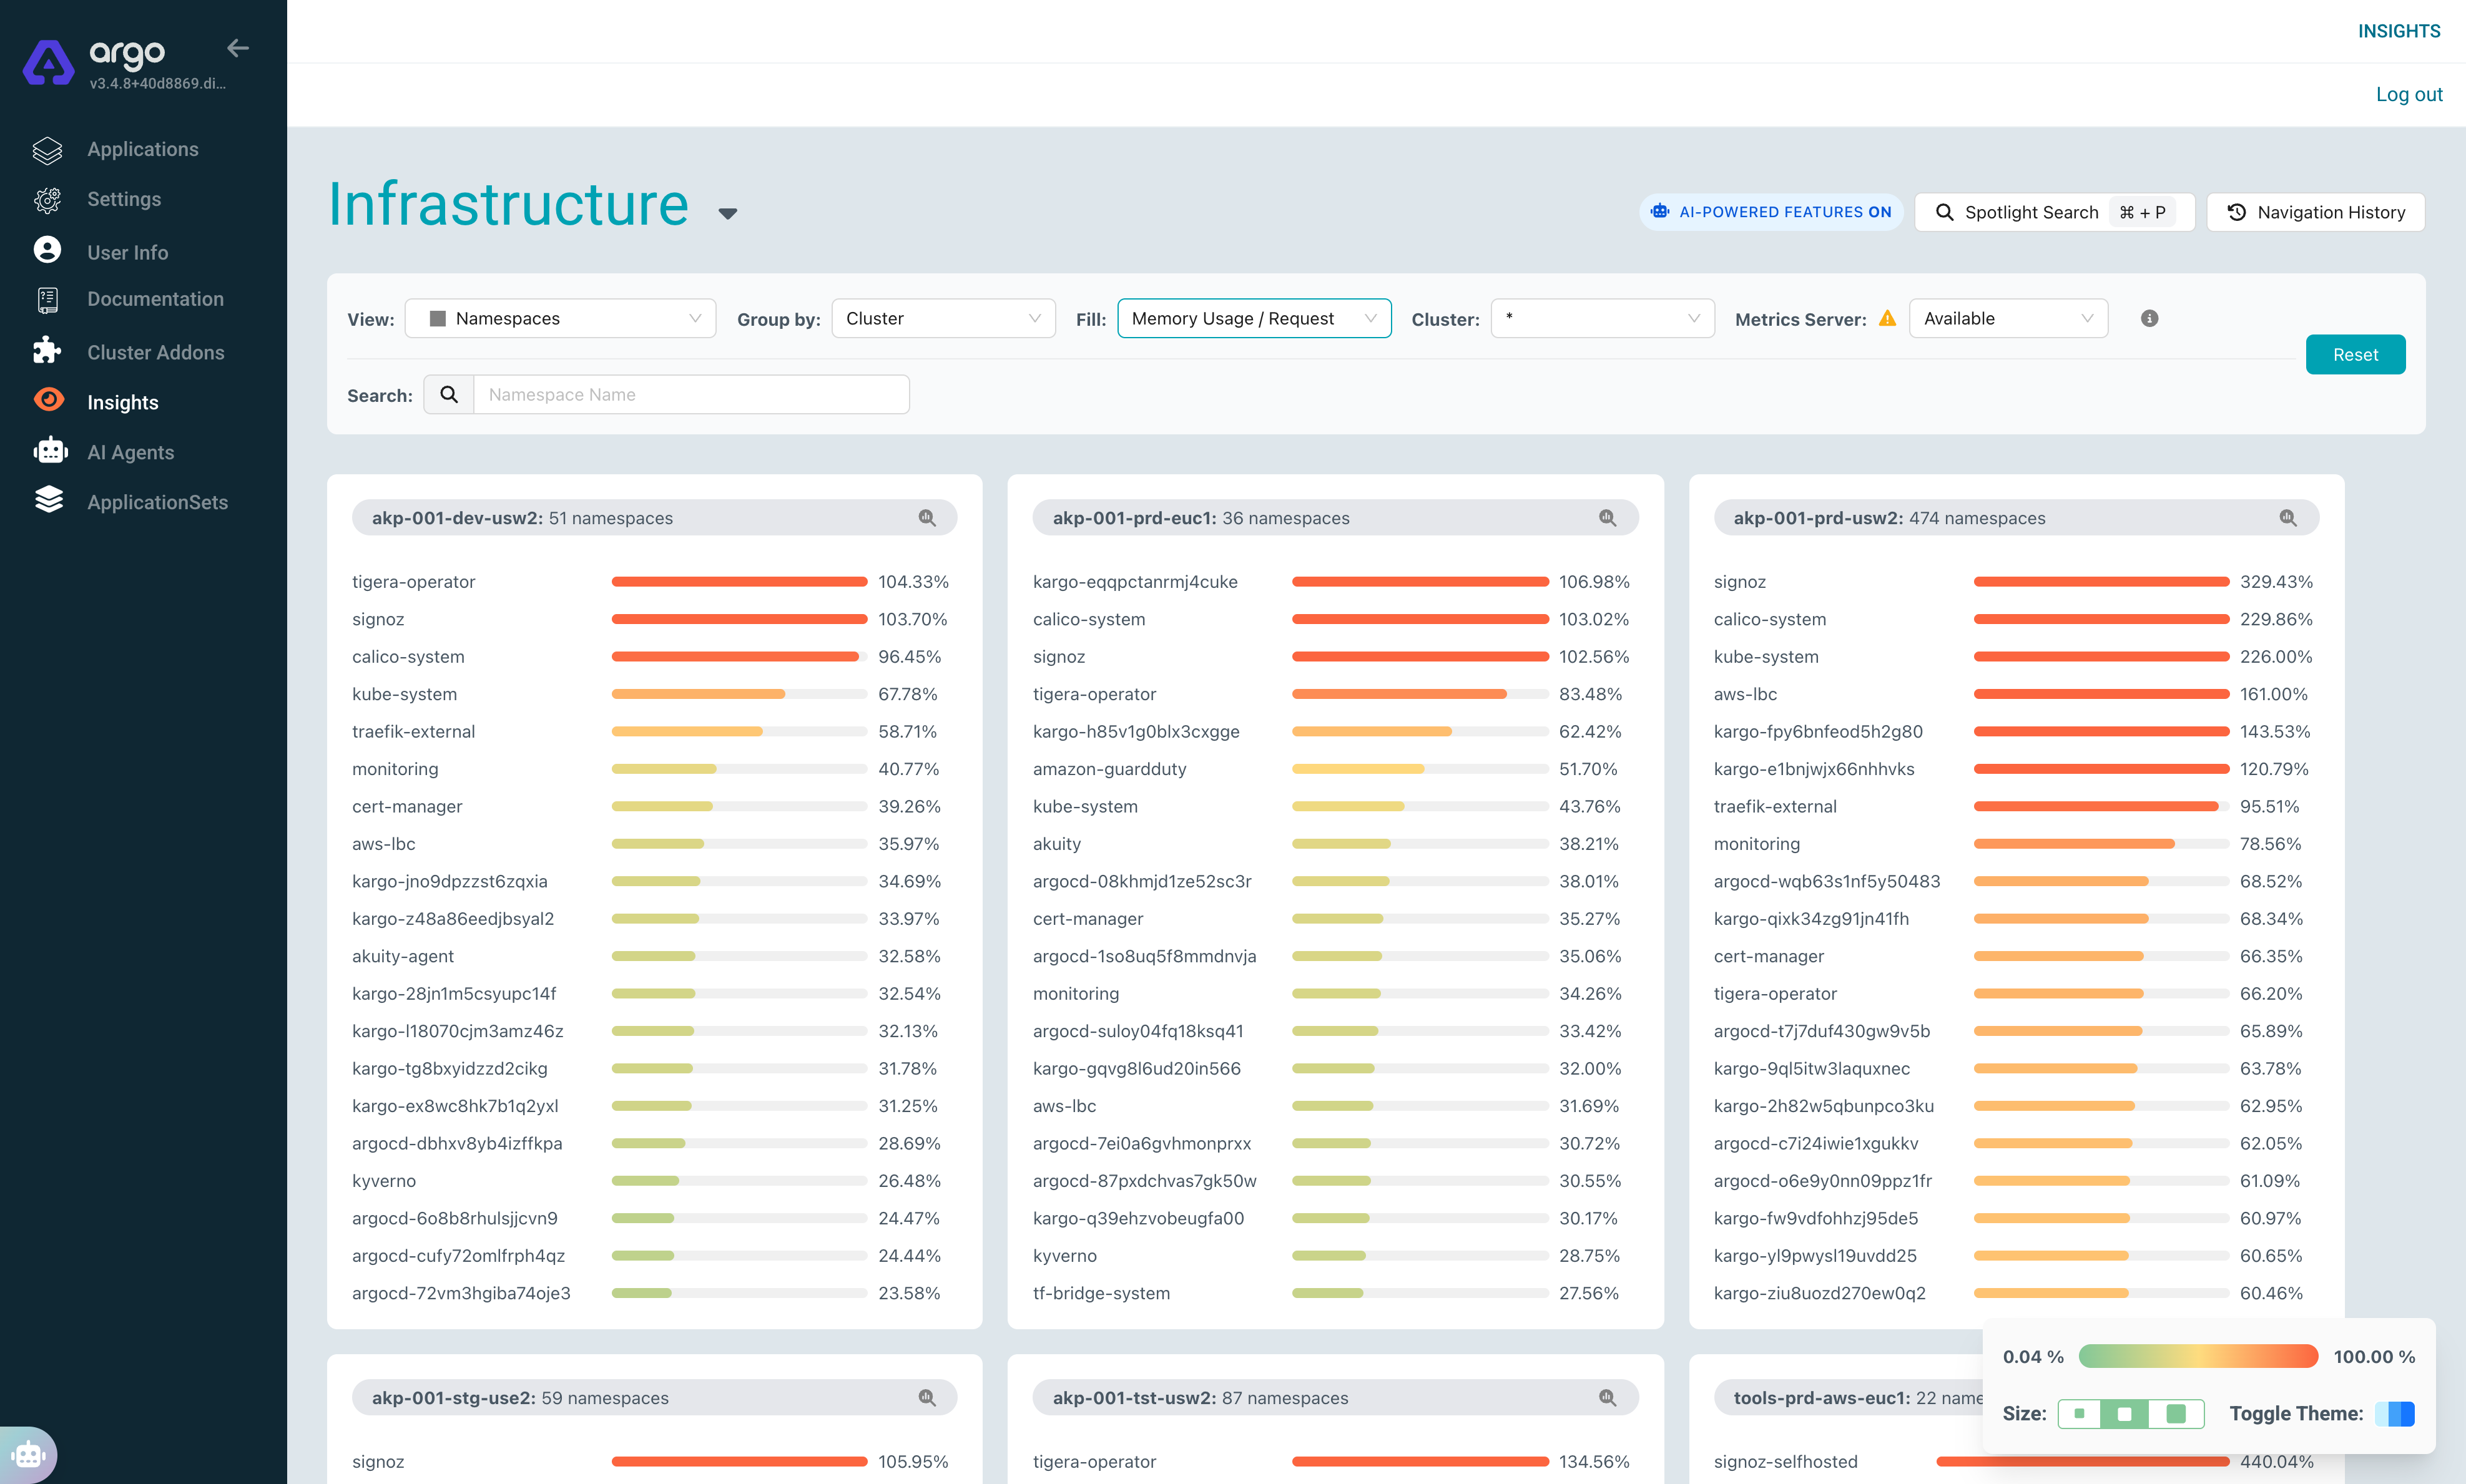Collapse the sidebar with the back arrow
This screenshot has height=1484, width=2466.
(x=238, y=48)
